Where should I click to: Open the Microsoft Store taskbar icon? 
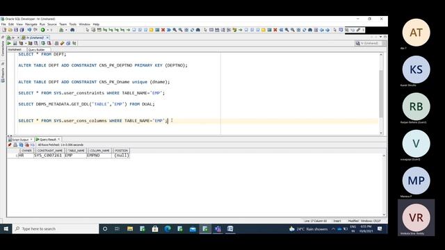[155, 228]
